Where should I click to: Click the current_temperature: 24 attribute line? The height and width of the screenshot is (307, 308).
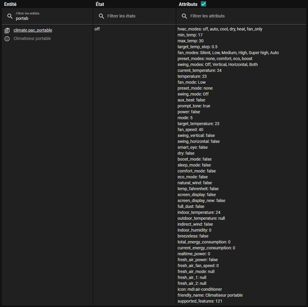click(199, 70)
